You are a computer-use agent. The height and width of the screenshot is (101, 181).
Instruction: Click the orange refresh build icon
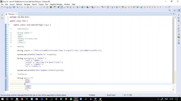(x=55, y=7)
